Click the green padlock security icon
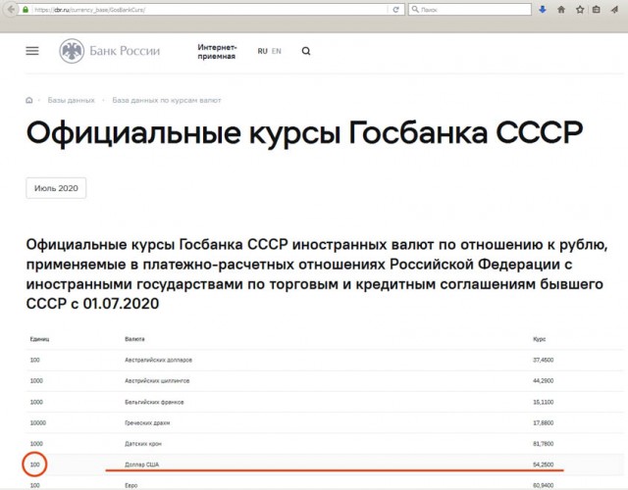628x490 pixels. point(26,10)
